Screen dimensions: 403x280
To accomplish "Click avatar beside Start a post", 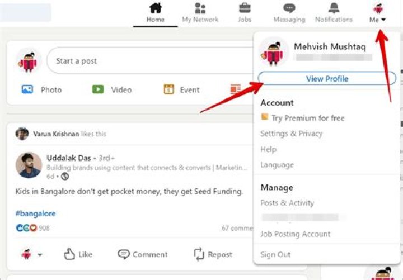I will [x=29, y=60].
